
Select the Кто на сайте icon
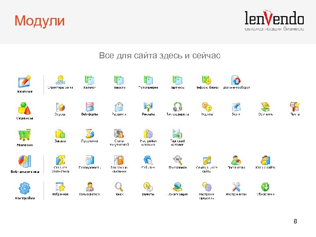[x=266, y=160]
